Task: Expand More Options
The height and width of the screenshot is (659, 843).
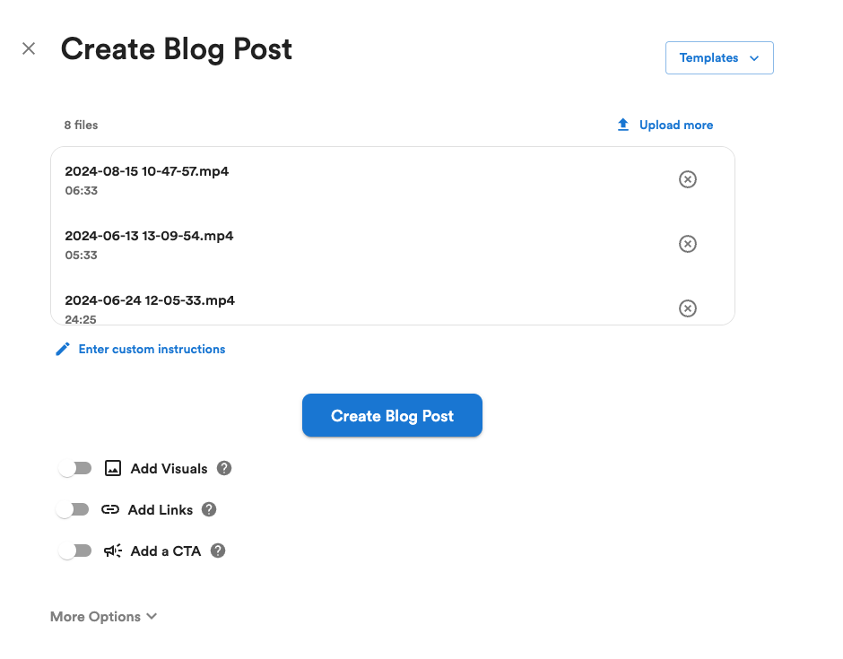Action: pyautogui.click(x=104, y=617)
